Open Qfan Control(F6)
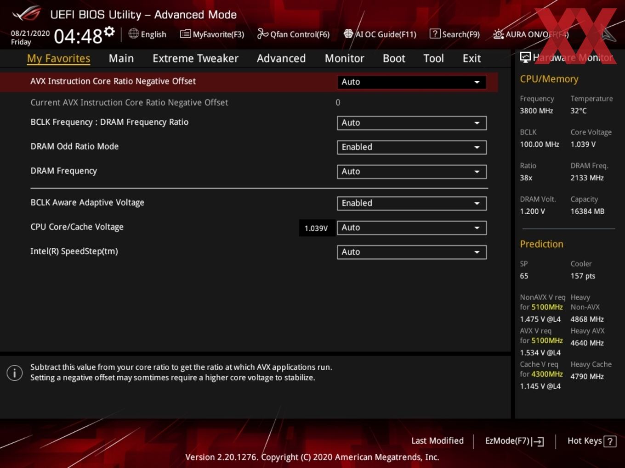 tap(293, 34)
